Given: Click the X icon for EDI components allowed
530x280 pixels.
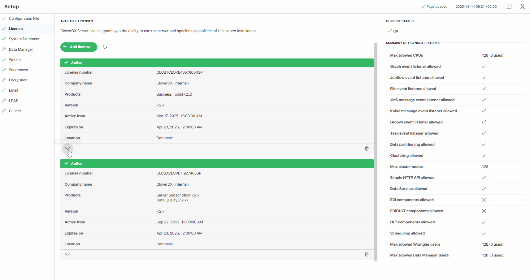Looking at the screenshot, I should (484, 200).
